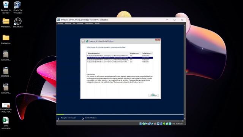The width and height of the screenshot is (243, 137).
Task: Open the Archivo menu
Action: point(60,24)
